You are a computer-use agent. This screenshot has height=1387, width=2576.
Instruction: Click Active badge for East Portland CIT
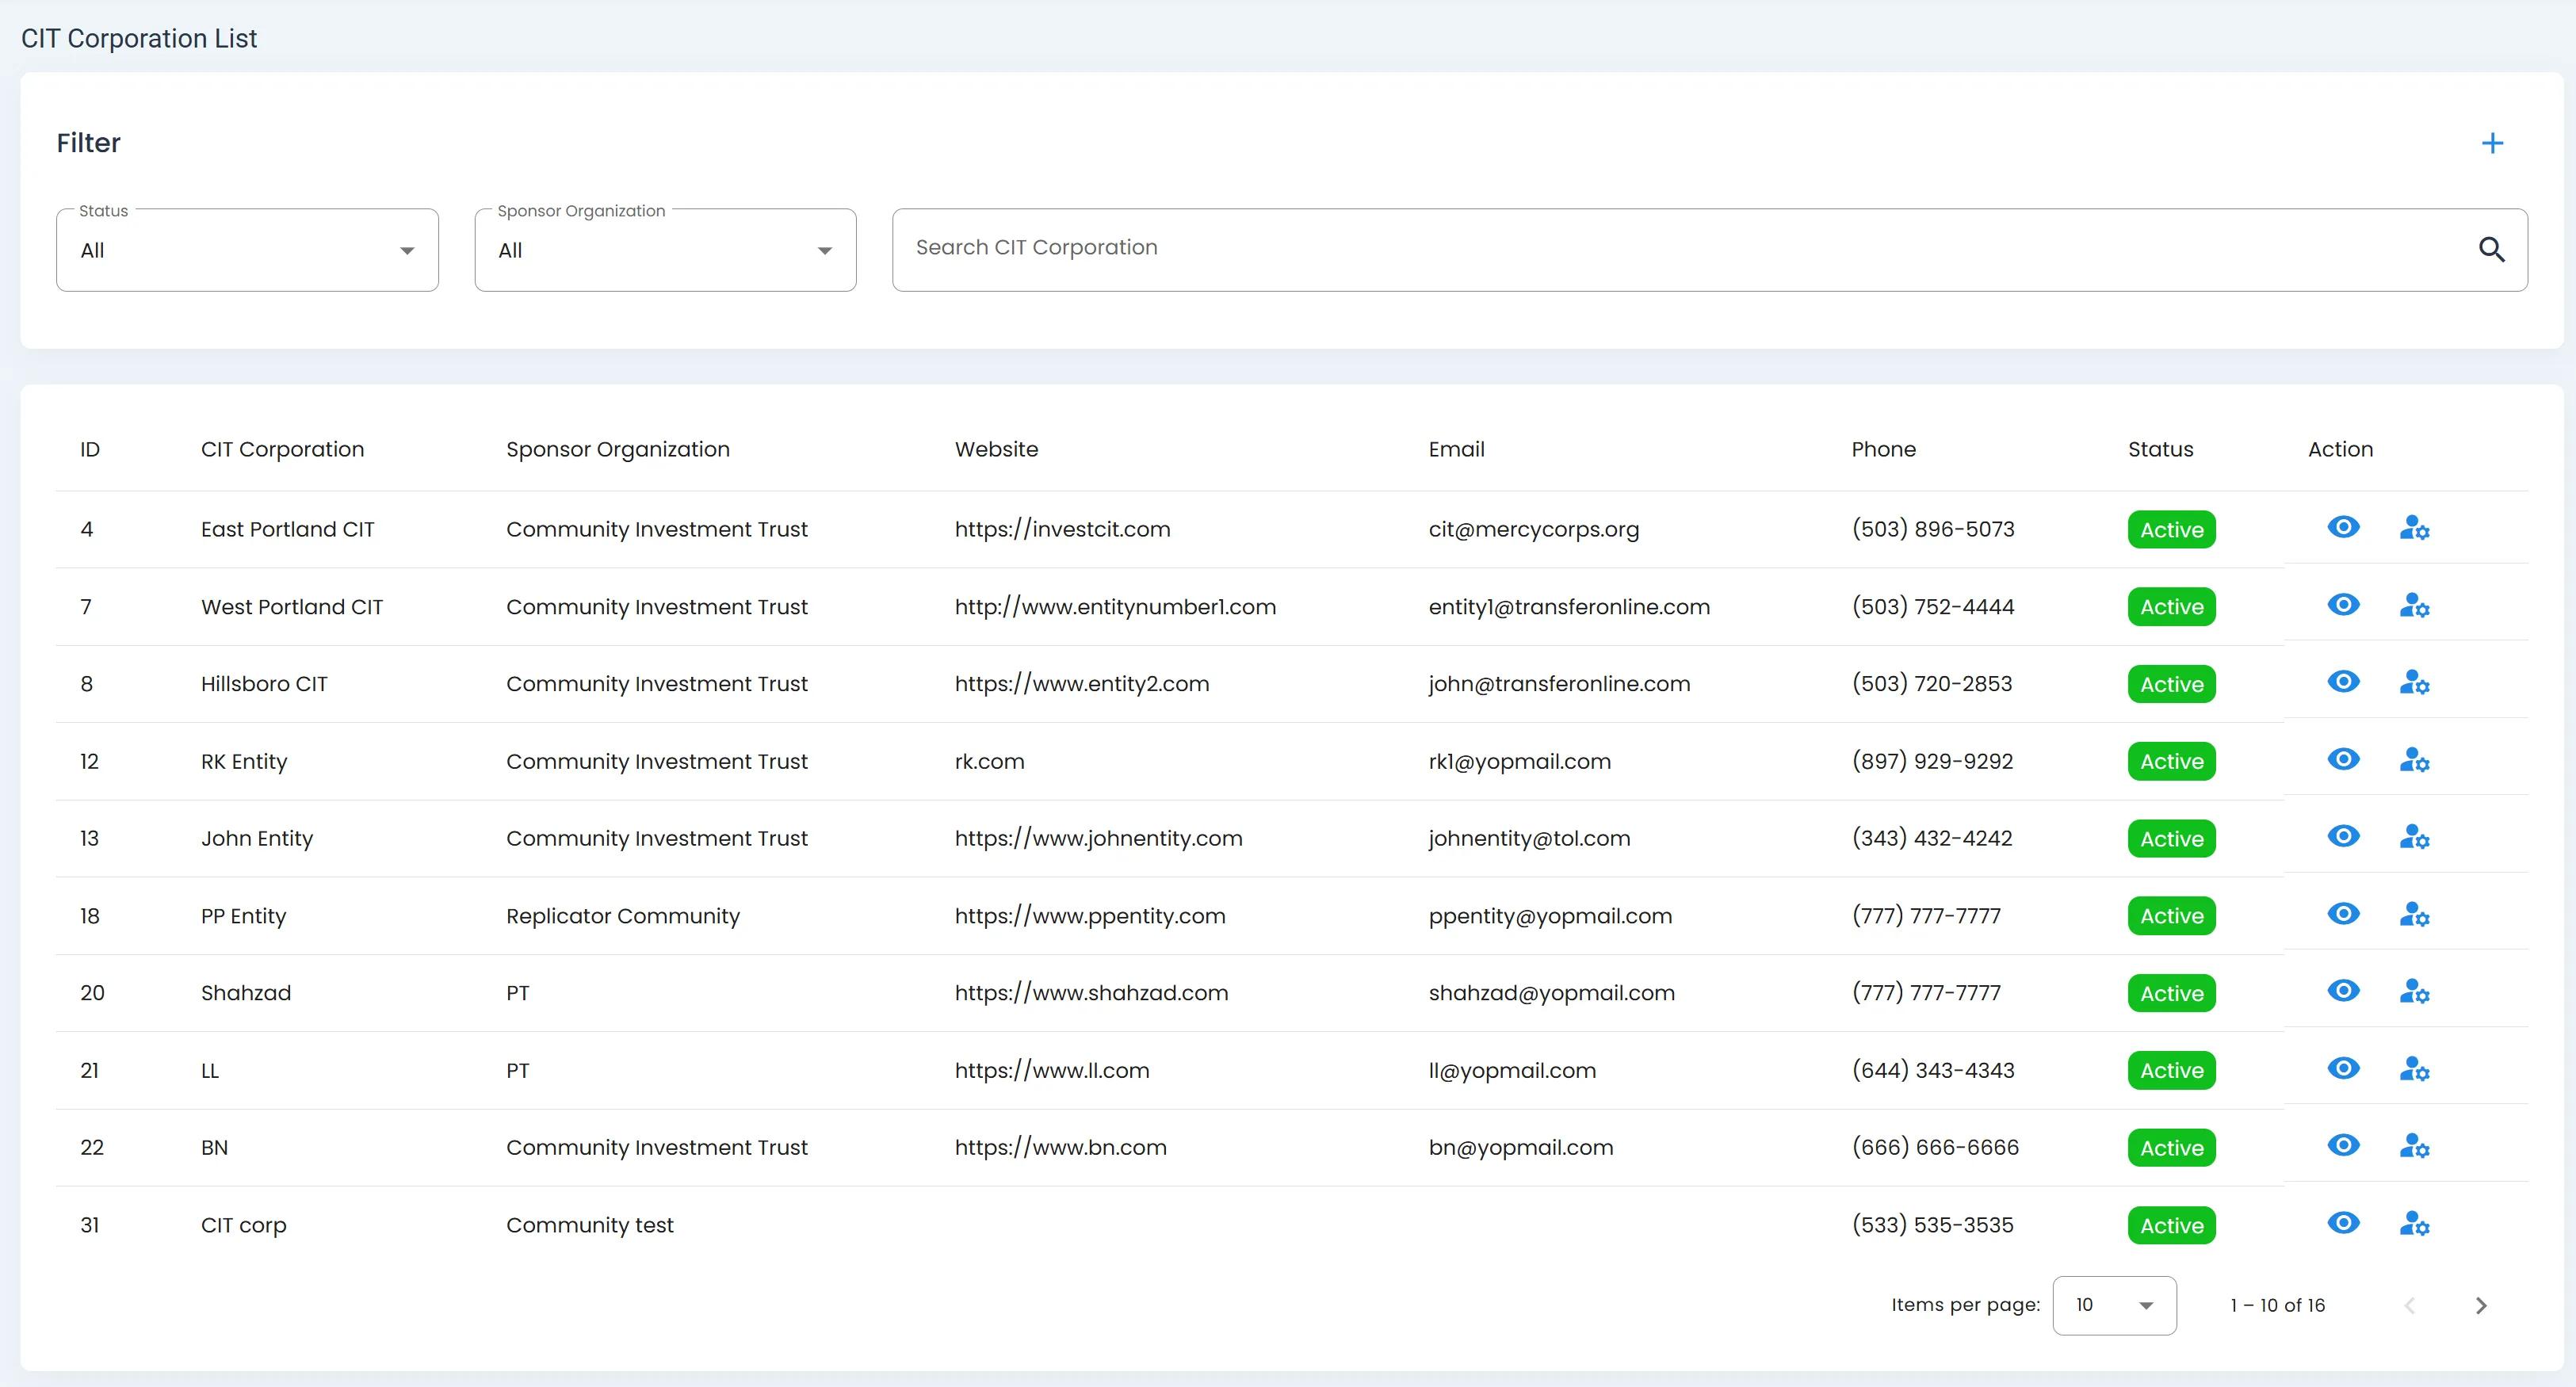pos(2171,530)
